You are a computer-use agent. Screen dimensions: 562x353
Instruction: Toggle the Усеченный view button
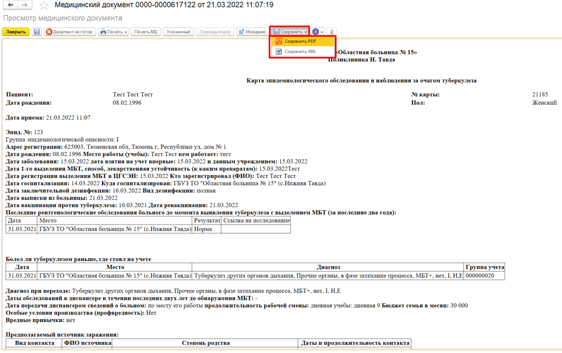178,32
